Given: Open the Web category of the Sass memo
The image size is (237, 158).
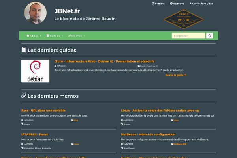Looking at the screenshot, I should [x=76, y=120].
